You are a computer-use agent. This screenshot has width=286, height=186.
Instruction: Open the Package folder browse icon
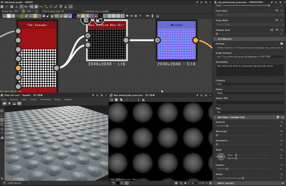(x=282, y=44)
